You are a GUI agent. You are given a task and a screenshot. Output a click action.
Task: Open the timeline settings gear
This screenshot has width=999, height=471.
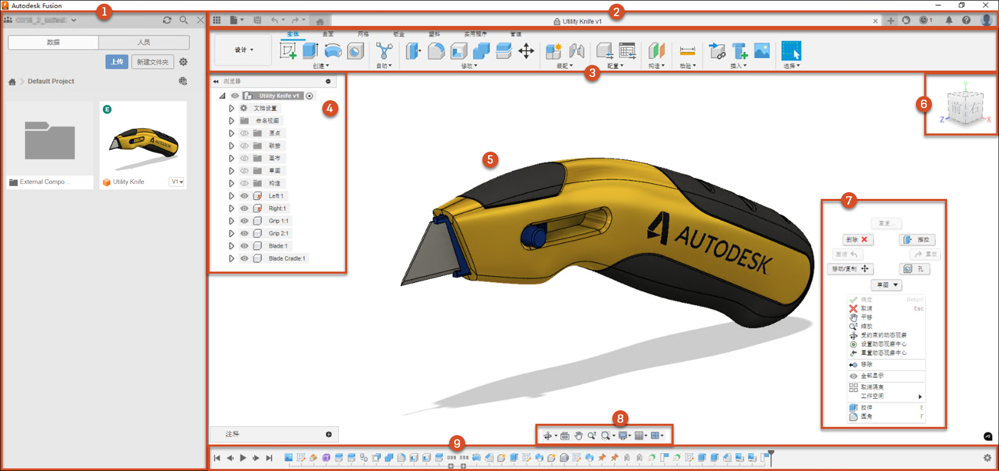(x=987, y=457)
